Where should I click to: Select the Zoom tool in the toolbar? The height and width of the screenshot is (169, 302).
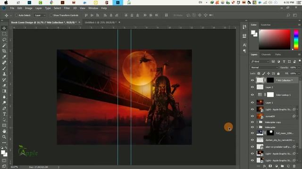[4, 137]
